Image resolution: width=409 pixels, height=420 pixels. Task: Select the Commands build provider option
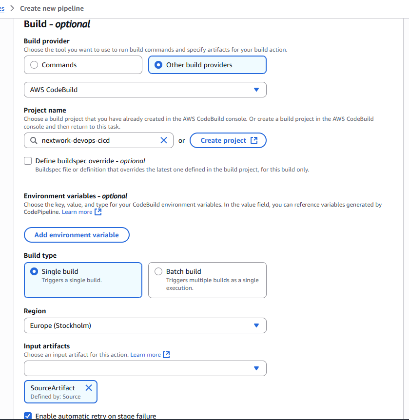(x=34, y=65)
